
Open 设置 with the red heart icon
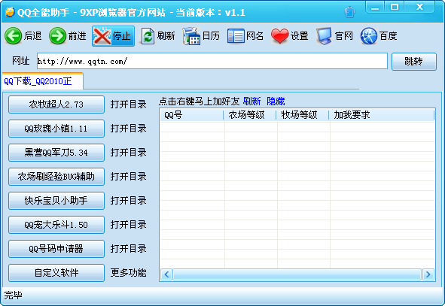tap(280, 36)
